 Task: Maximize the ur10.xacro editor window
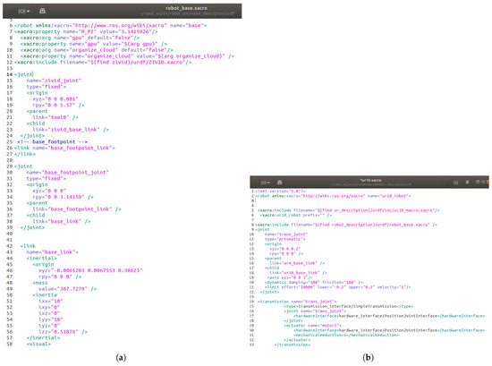click(x=482, y=182)
